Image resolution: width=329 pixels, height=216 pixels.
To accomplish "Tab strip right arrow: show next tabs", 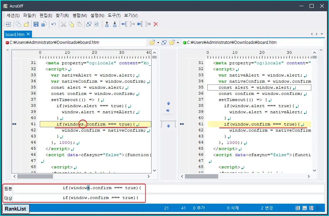I will click(x=317, y=34).
